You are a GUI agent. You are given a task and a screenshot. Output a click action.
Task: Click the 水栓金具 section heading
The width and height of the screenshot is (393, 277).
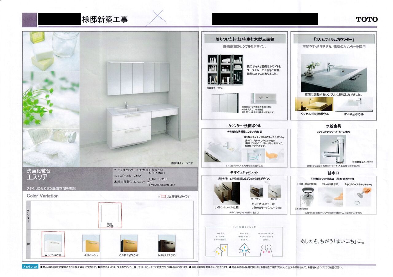pyautogui.click(x=333, y=126)
